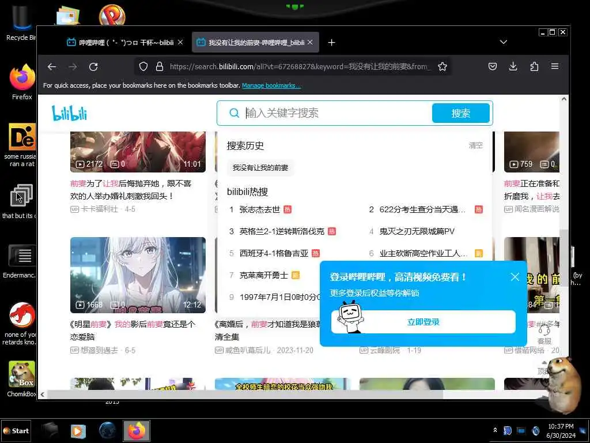Open hot search 英格兰2-1逆转斯洛伐克
Viewport: 590px width, 443px height.
(282, 231)
